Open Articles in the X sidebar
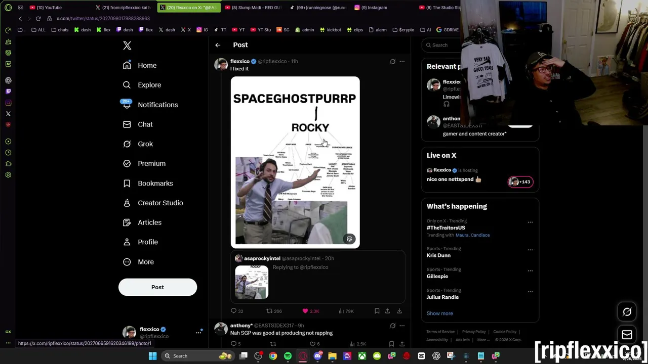648x364 pixels. (143, 222)
